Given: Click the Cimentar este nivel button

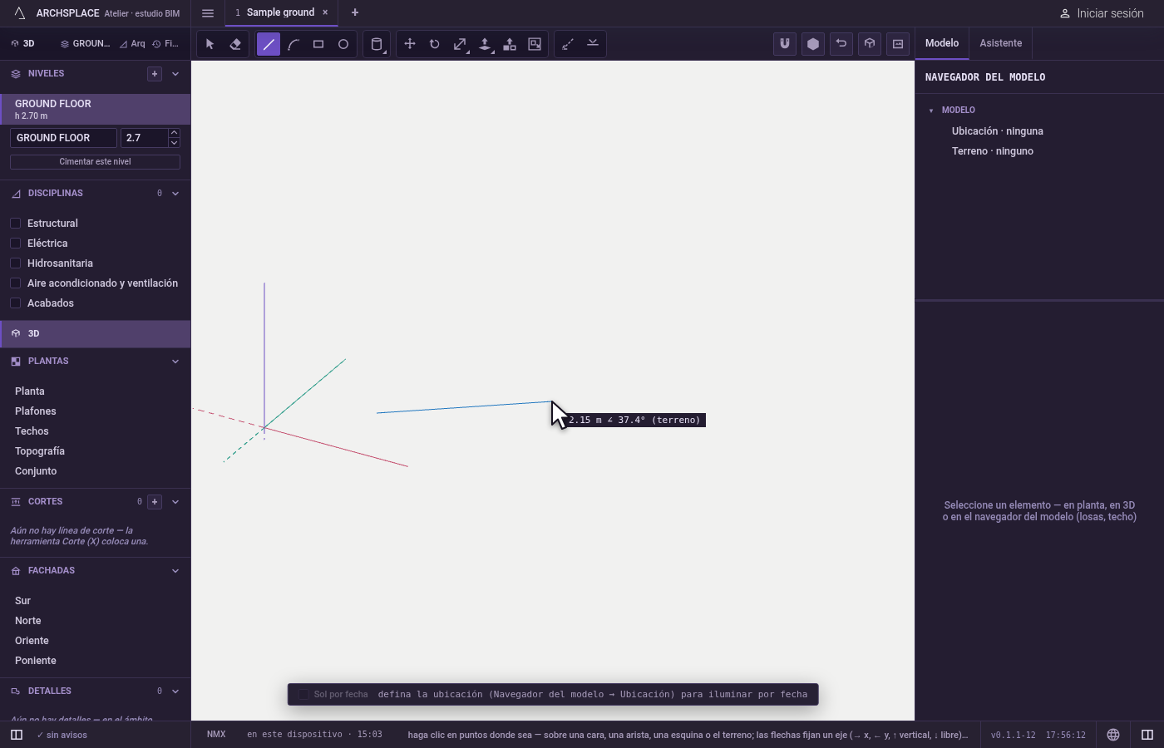Looking at the screenshot, I should tap(95, 162).
